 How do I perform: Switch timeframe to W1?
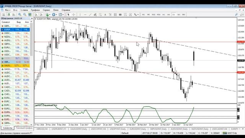click(179, 15)
